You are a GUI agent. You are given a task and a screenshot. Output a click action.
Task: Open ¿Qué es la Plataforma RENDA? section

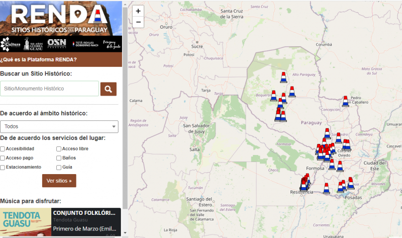point(61,59)
